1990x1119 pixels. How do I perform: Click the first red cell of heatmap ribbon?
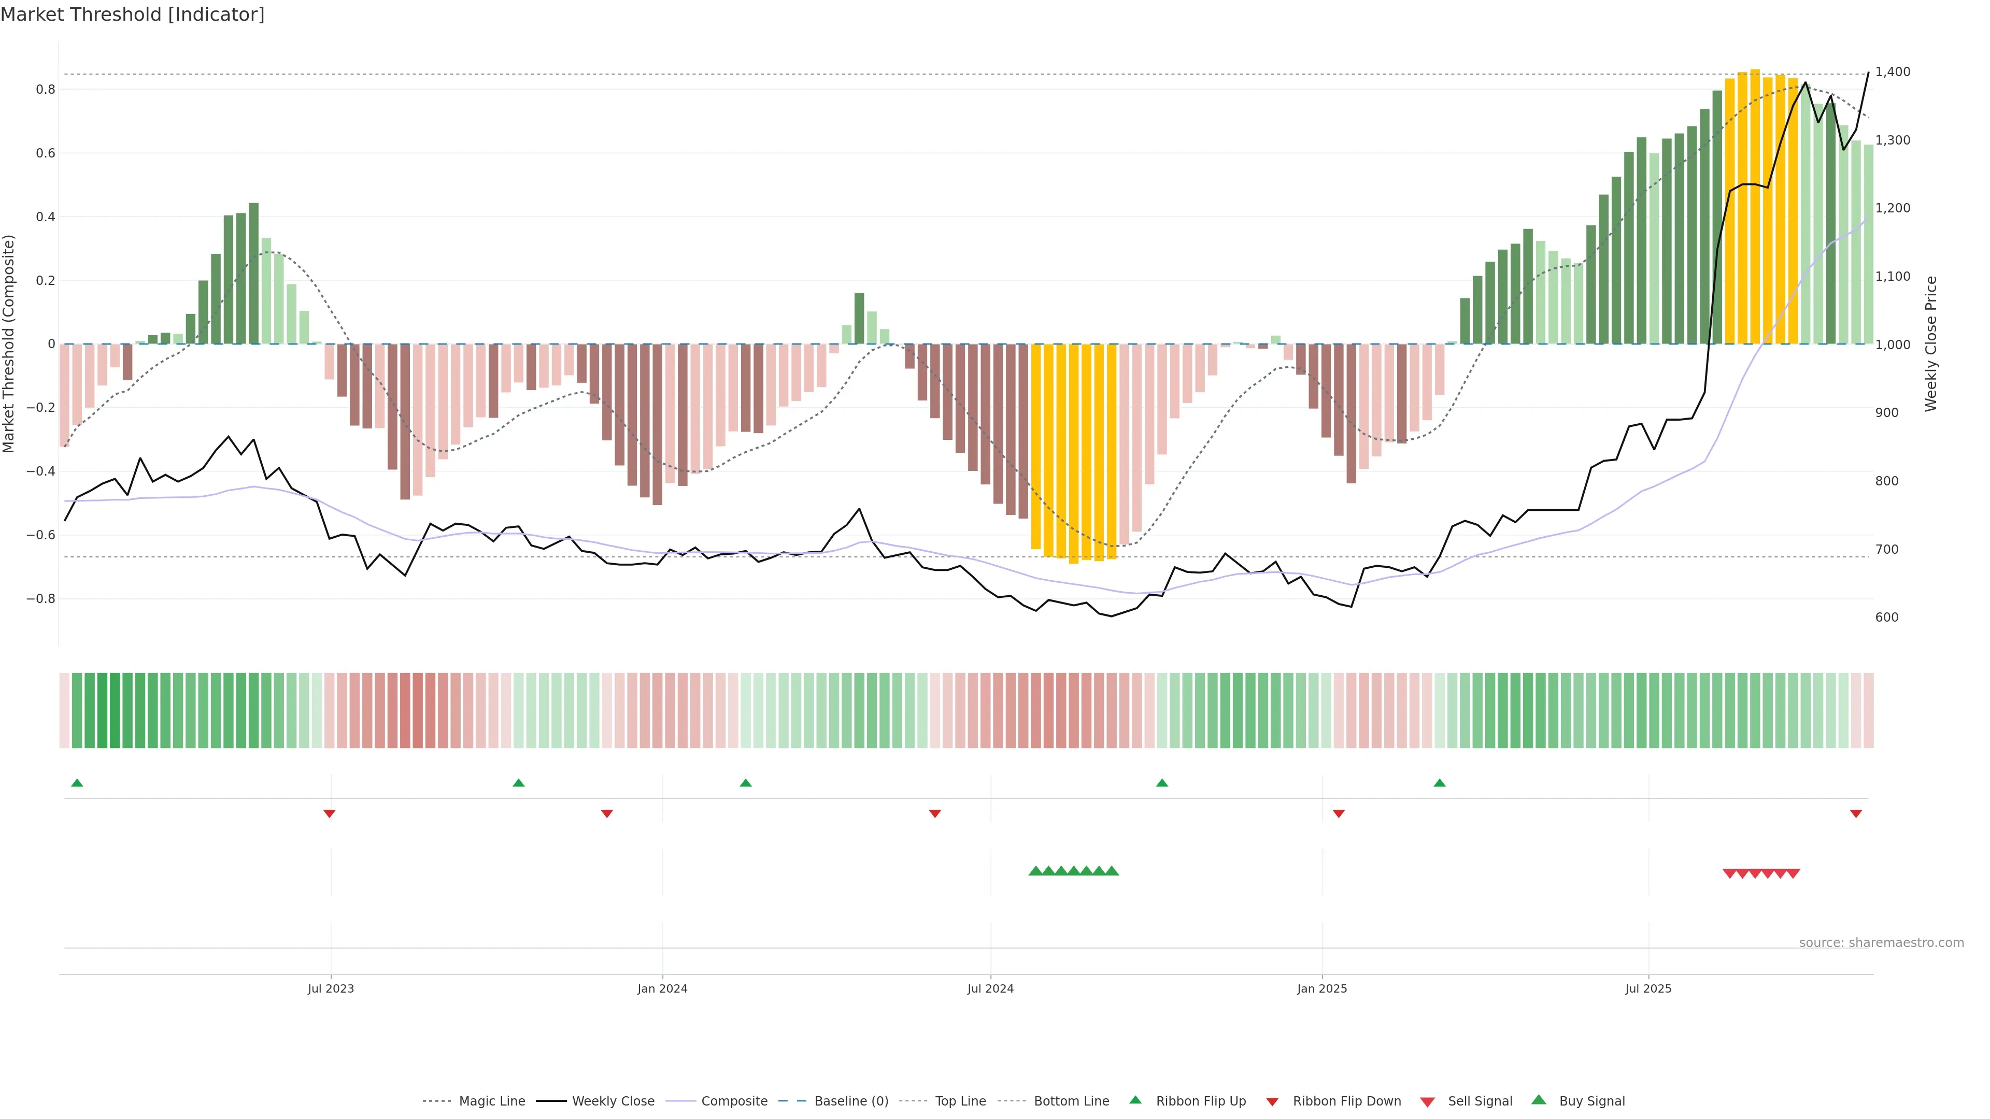(x=64, y=710)
